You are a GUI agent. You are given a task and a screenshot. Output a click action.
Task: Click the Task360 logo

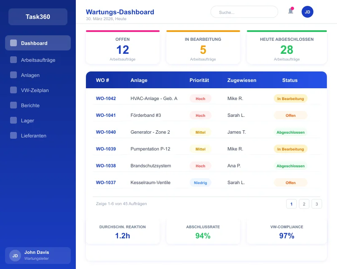coord(37,17)
